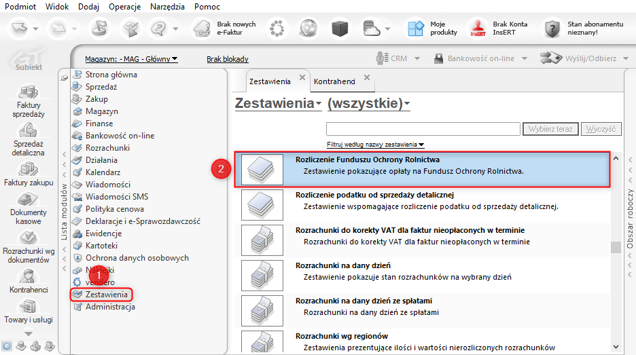636x355 pixels.
Task: Switch to the Zestawienia tab
Action: point(270,81)
